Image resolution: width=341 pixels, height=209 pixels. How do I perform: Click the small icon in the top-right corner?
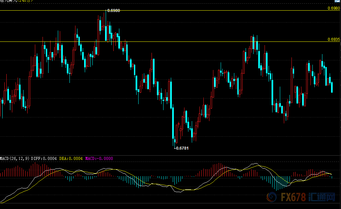click(337, 2)
